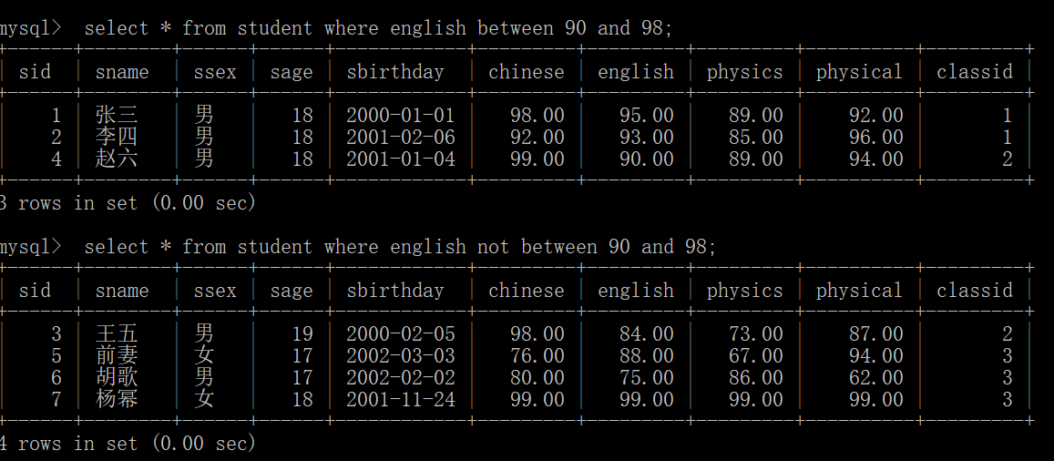Image resolution: width=1054 pixels, height=461 pixels.
Task: Select the name 李四
Action: (x=117, y=137)
